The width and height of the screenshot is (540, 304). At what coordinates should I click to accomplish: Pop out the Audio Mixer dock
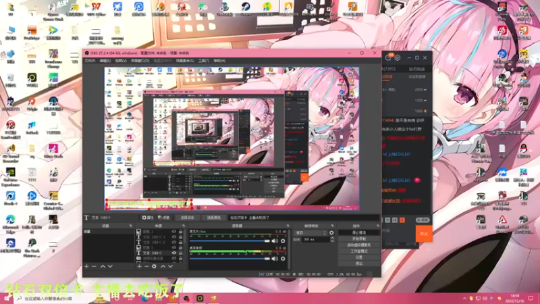[x=288, y=226]
